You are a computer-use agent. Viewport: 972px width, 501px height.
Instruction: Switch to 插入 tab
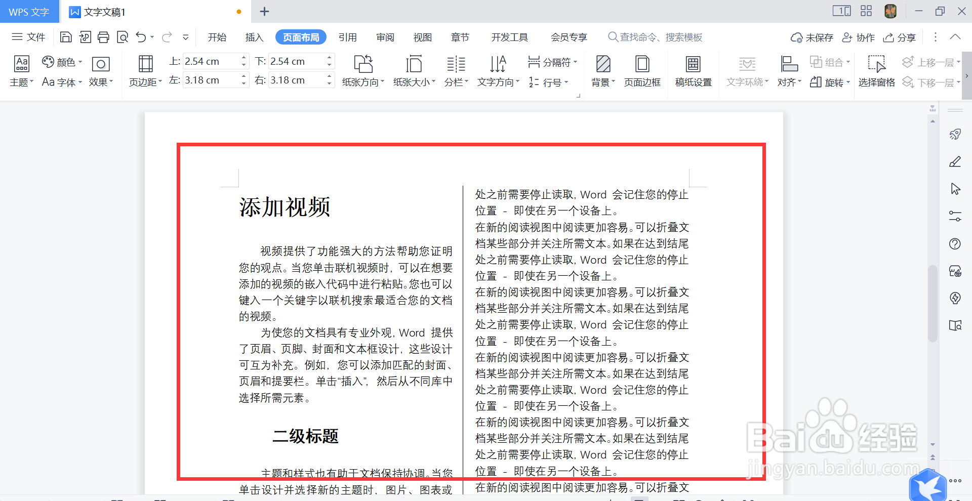click(x=254, y=37)
